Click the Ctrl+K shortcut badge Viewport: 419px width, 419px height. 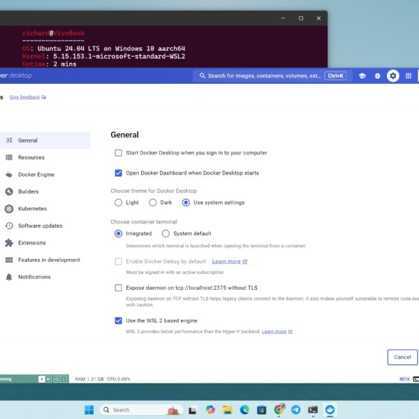(x=335, y=76)
